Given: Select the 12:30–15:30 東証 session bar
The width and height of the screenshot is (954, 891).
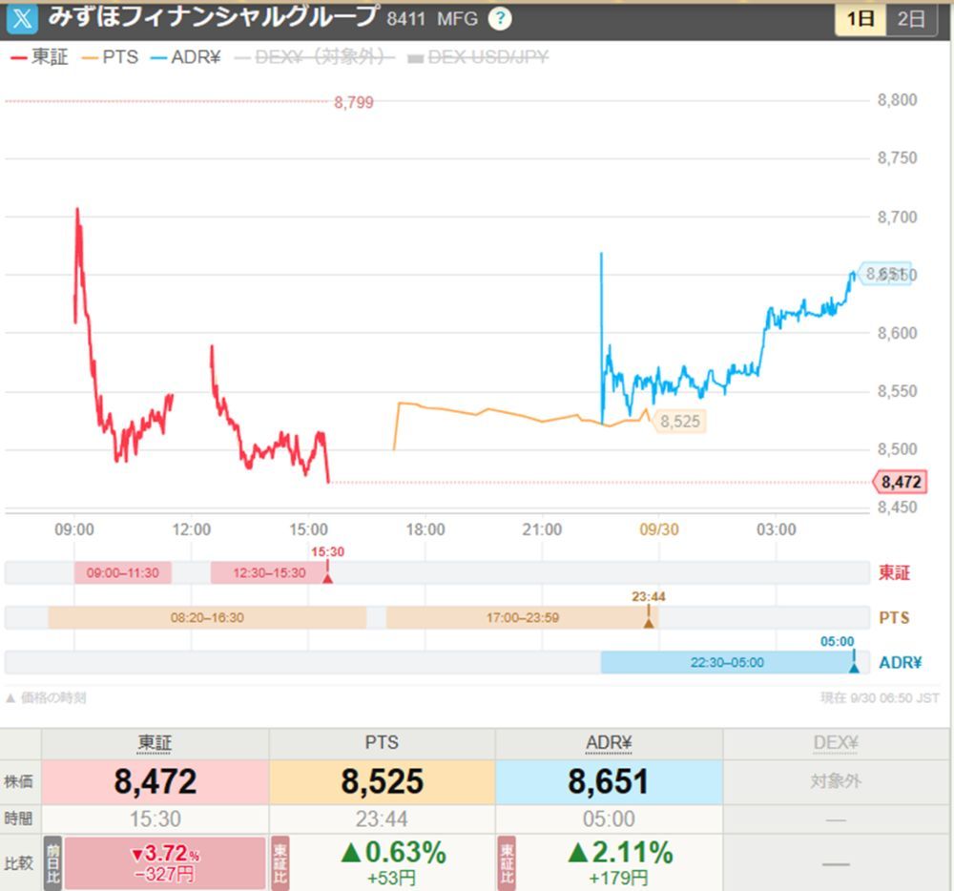Looking at the screenshot, I should point(269,573).
